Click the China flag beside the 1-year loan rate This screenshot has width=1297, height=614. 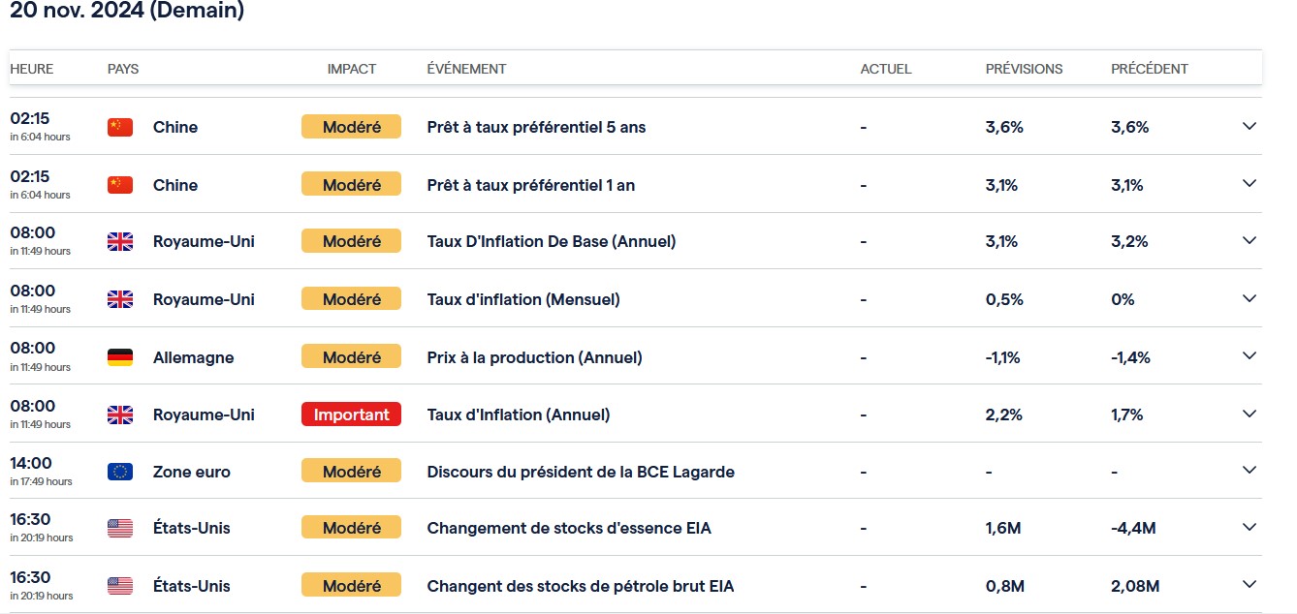coord(119,185)
